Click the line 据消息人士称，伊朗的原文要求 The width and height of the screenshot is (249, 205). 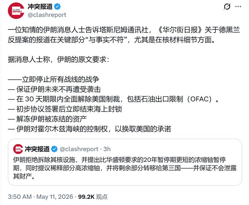59,60
